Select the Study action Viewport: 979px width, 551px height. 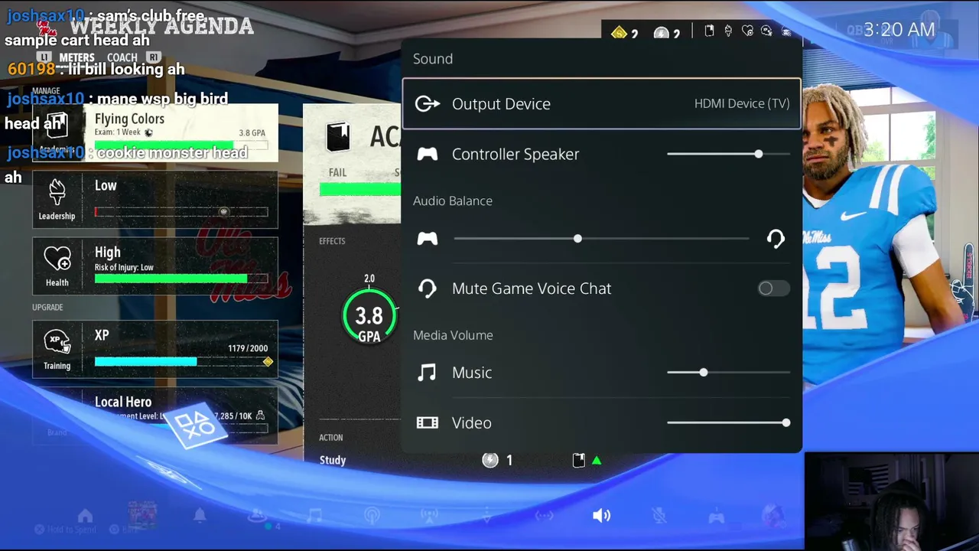pos(333,460)
